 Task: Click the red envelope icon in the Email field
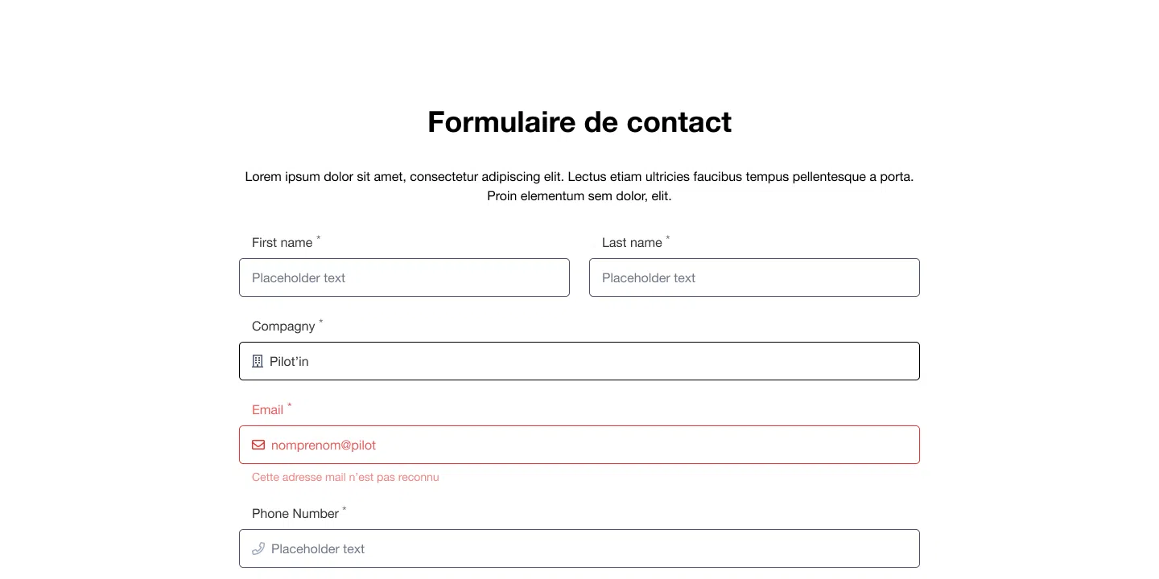(258, 445)
